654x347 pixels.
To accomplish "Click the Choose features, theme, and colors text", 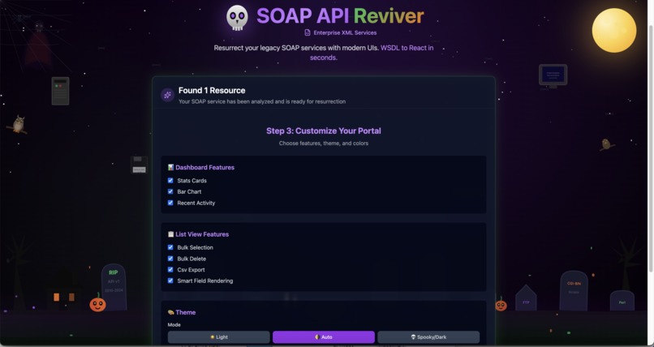I will (324, 144).
